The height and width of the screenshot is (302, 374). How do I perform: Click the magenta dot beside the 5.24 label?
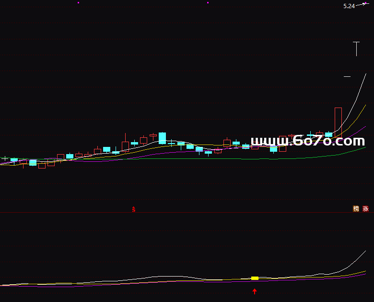pyautogui.click(x=363, y=4)
